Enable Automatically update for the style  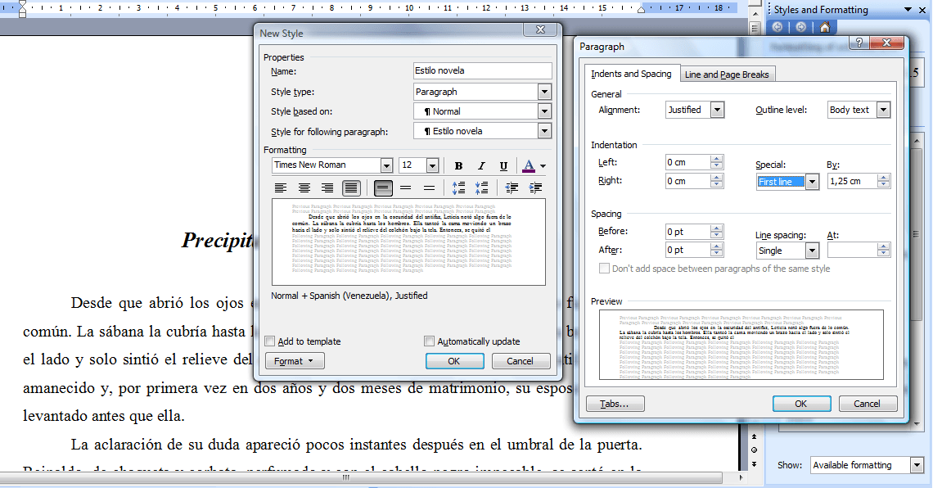click(x=428, y=341)
